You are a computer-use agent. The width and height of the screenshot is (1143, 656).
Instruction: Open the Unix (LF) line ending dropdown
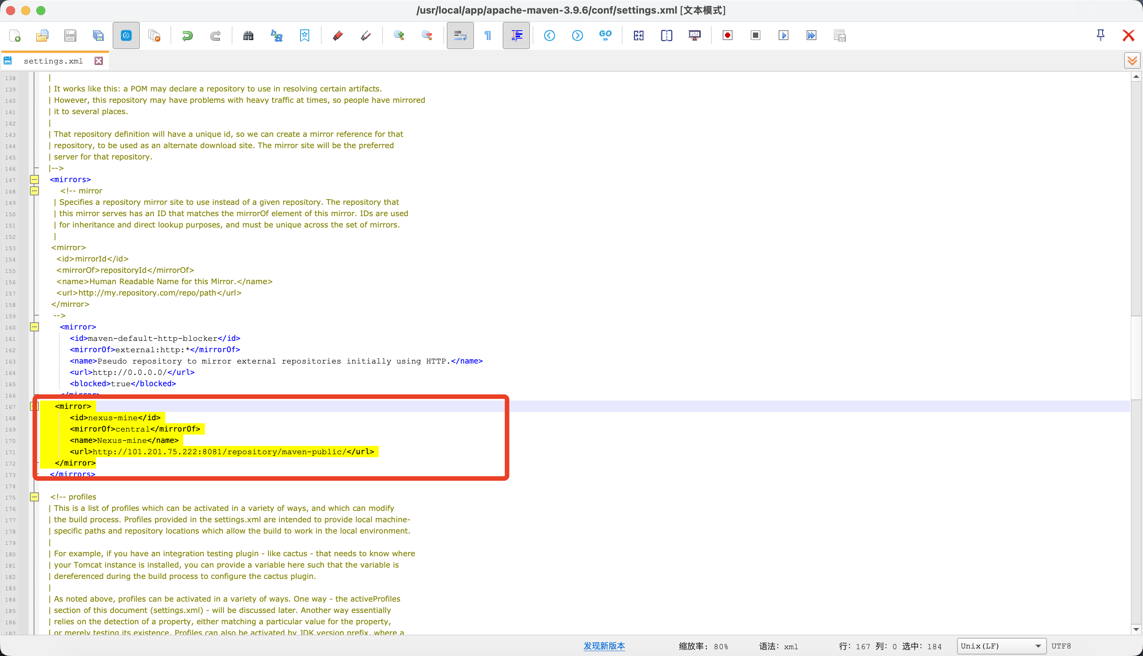[x=1001, y=646]
